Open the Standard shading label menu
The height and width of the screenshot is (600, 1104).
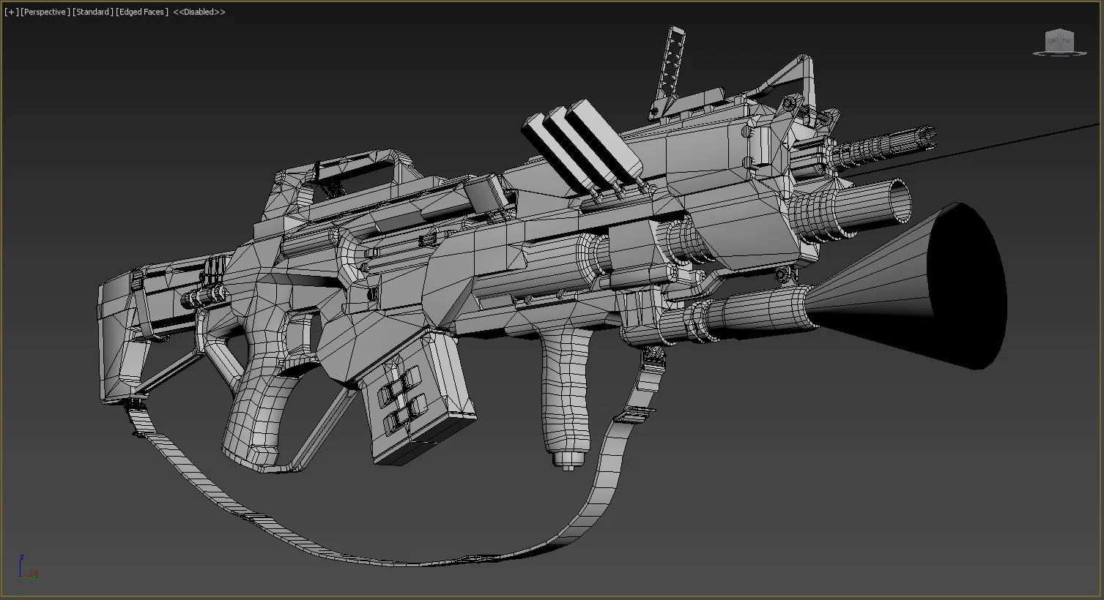pos(93,12)
